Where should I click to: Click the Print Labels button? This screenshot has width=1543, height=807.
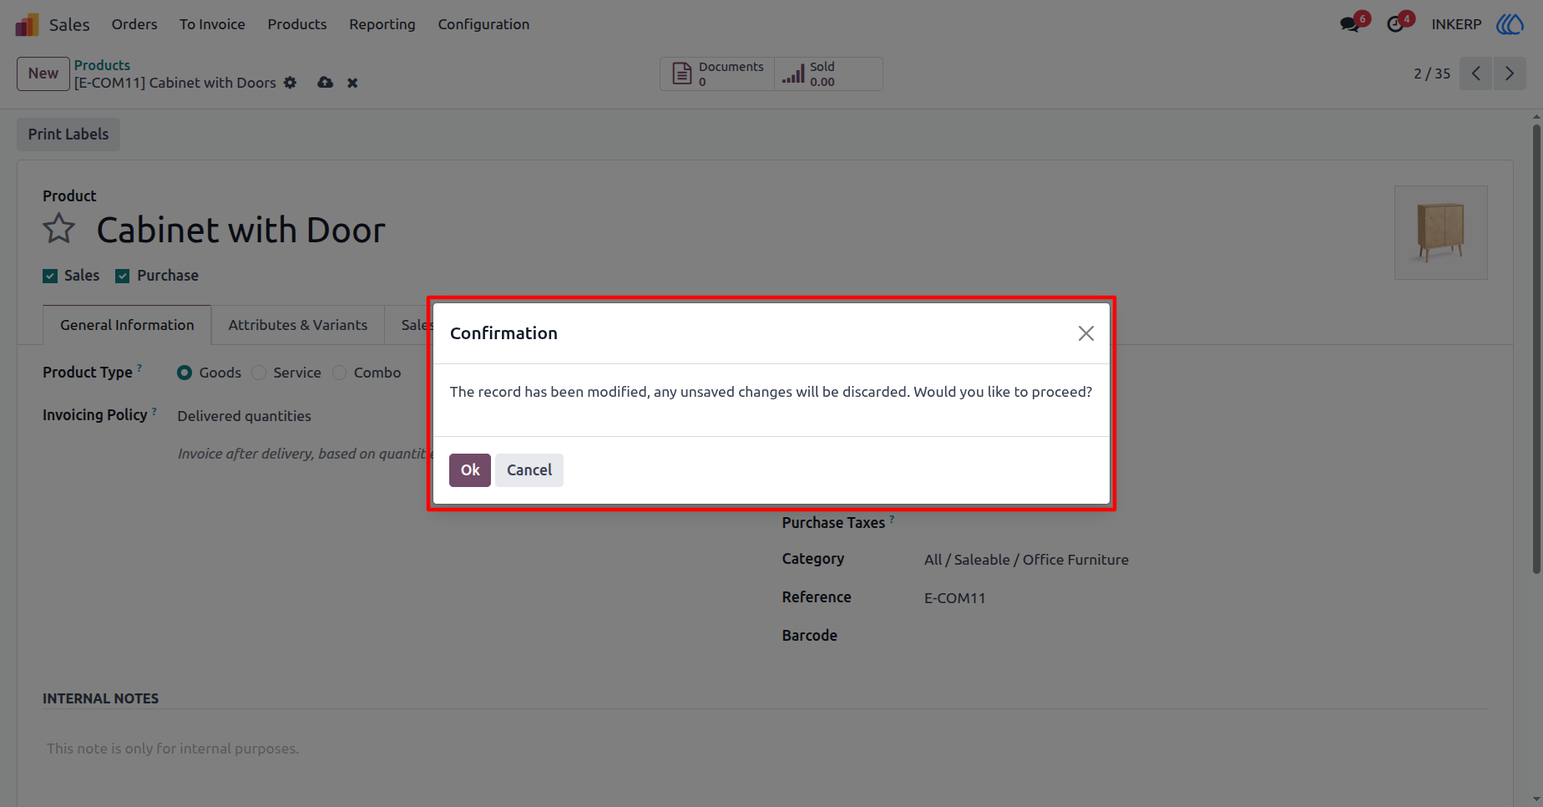pyautogui.click(x=68, y=134)
